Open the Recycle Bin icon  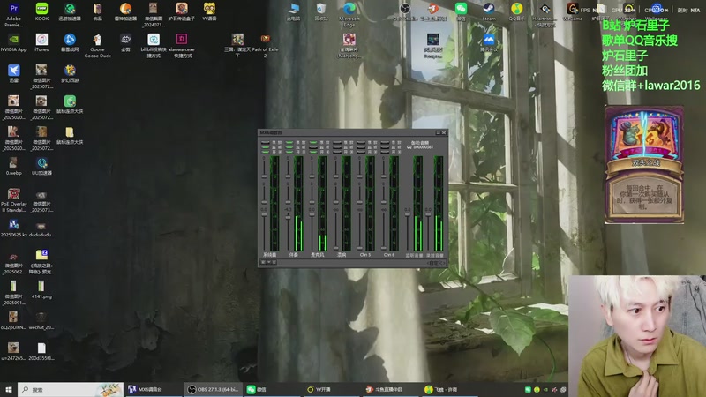pyautogui.click(x=321, y=11)
